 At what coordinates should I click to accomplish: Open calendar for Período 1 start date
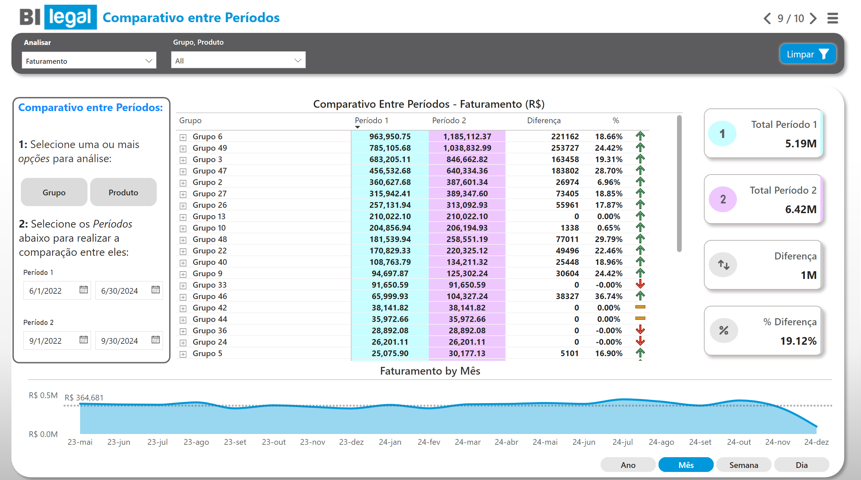(83, 290)
